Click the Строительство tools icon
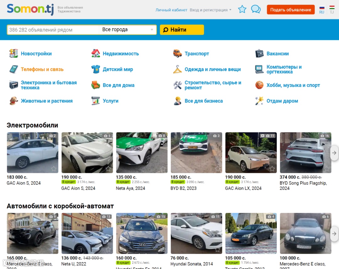Image resolution: width=339 pixels, height=269 pixels. click(177, 85)
